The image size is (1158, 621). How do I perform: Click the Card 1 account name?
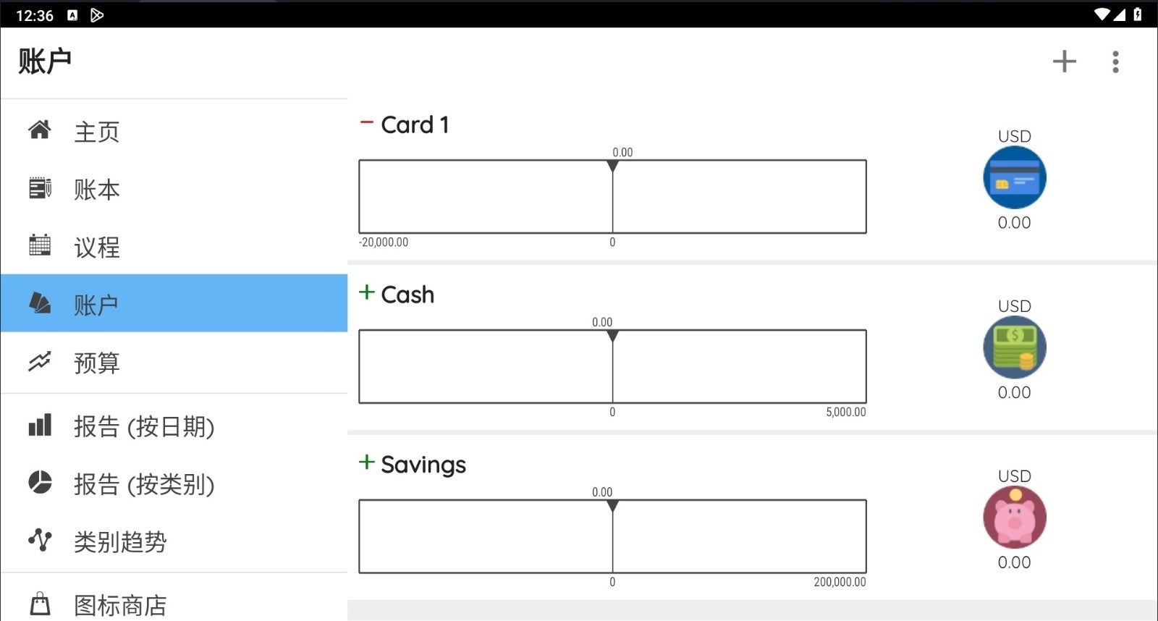point(415,125)
